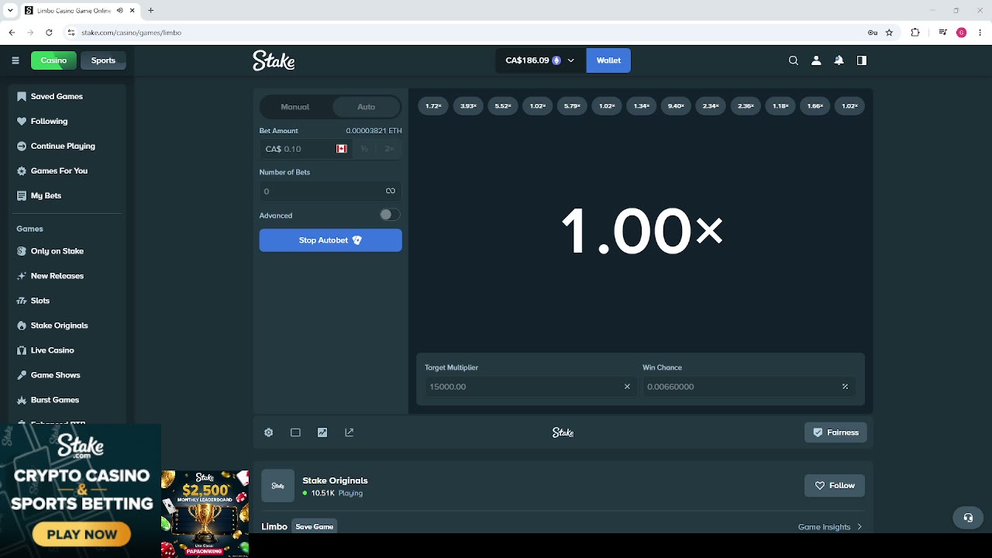This screenshot has height=558, width=992.
Task: Open the hamburger sidebar menu
Action: [15, 60]
